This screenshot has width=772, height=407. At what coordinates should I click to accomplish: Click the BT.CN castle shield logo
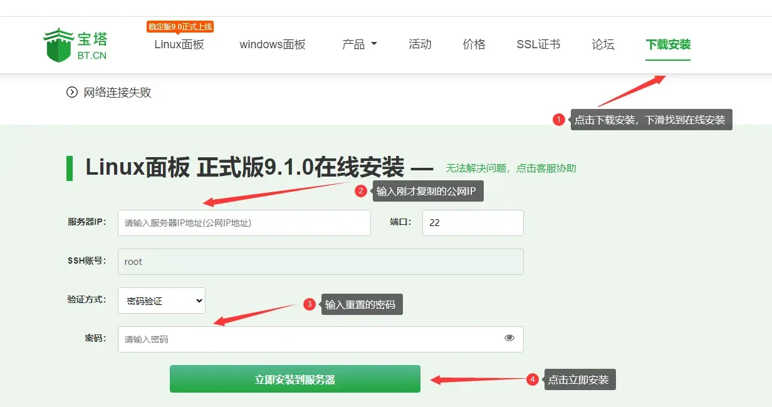59,45
